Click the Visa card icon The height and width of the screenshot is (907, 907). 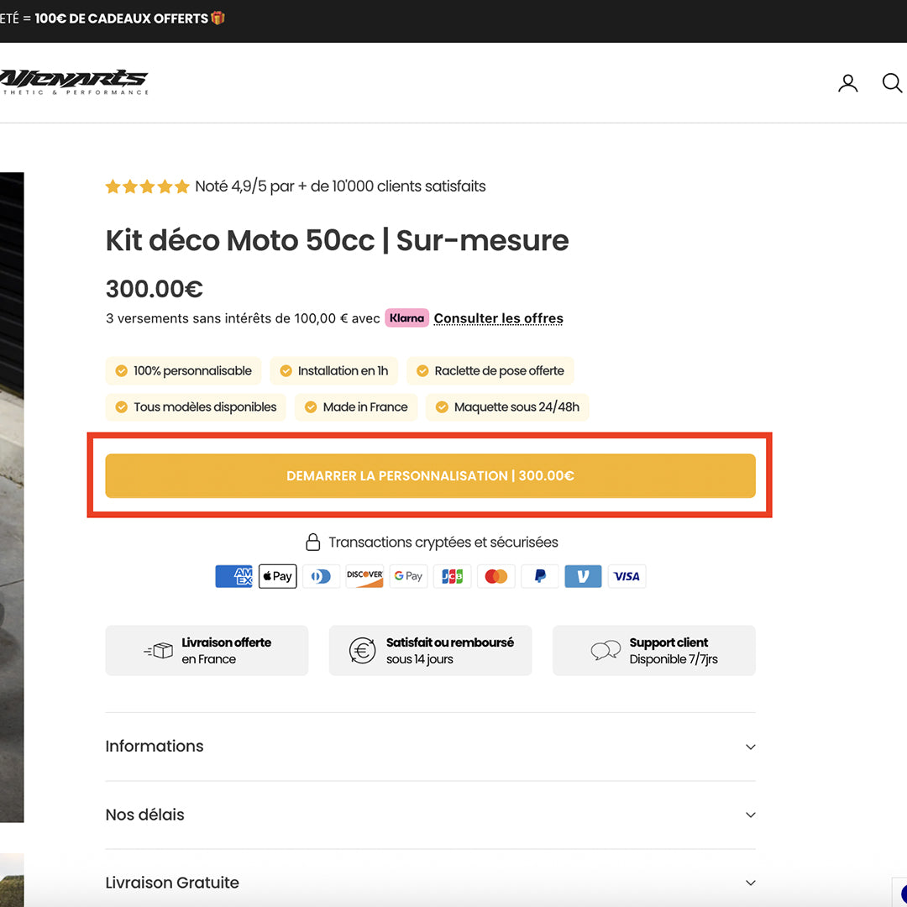pos(627,576)
